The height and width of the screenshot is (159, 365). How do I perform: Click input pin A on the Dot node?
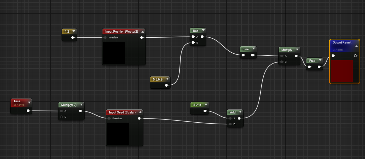193,37
